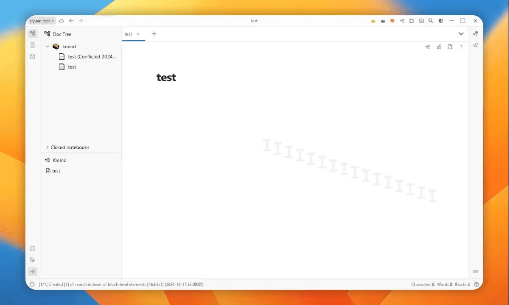Open the Tag panel in left dock
The image size is (509, 305).
33,260
